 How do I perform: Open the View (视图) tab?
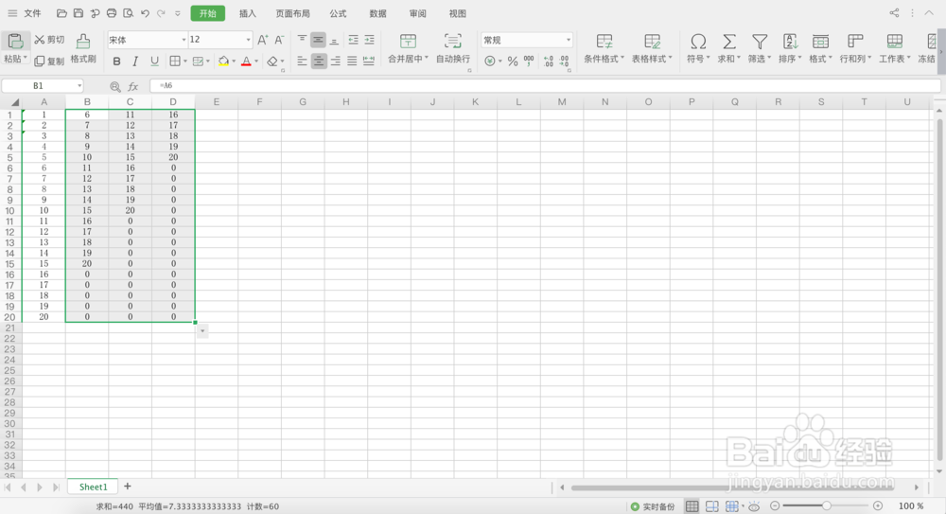pos(457,13)
